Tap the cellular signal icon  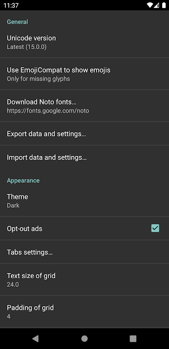[x=157, y=5]
